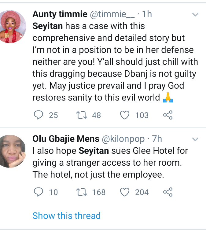Like the Glee Hotel tweet

(x=124, y=192)
